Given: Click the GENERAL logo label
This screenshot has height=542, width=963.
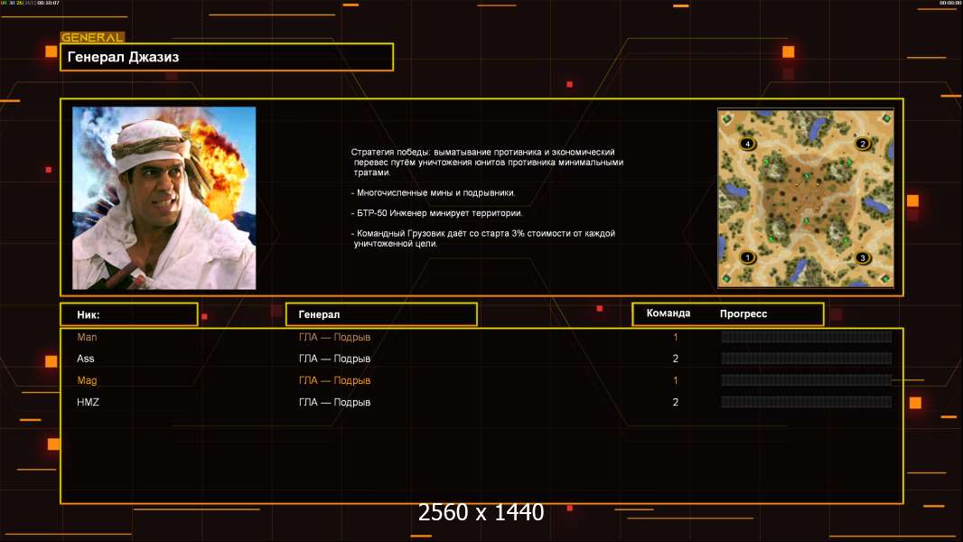Looking at the screenshot, I should click(93, 37).
